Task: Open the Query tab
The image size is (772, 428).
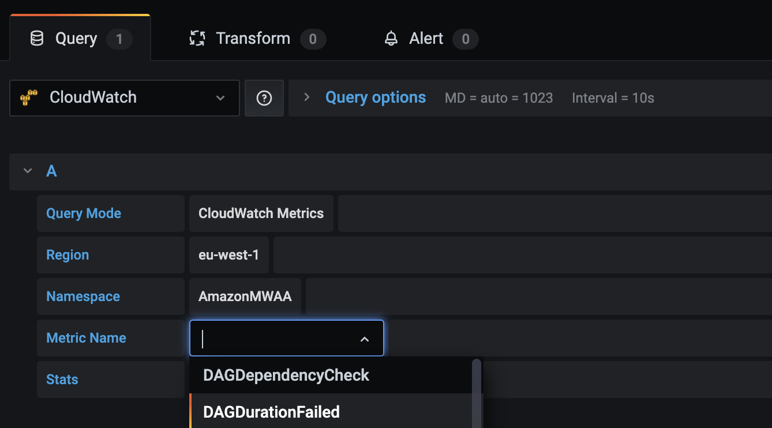Action: 80,38
